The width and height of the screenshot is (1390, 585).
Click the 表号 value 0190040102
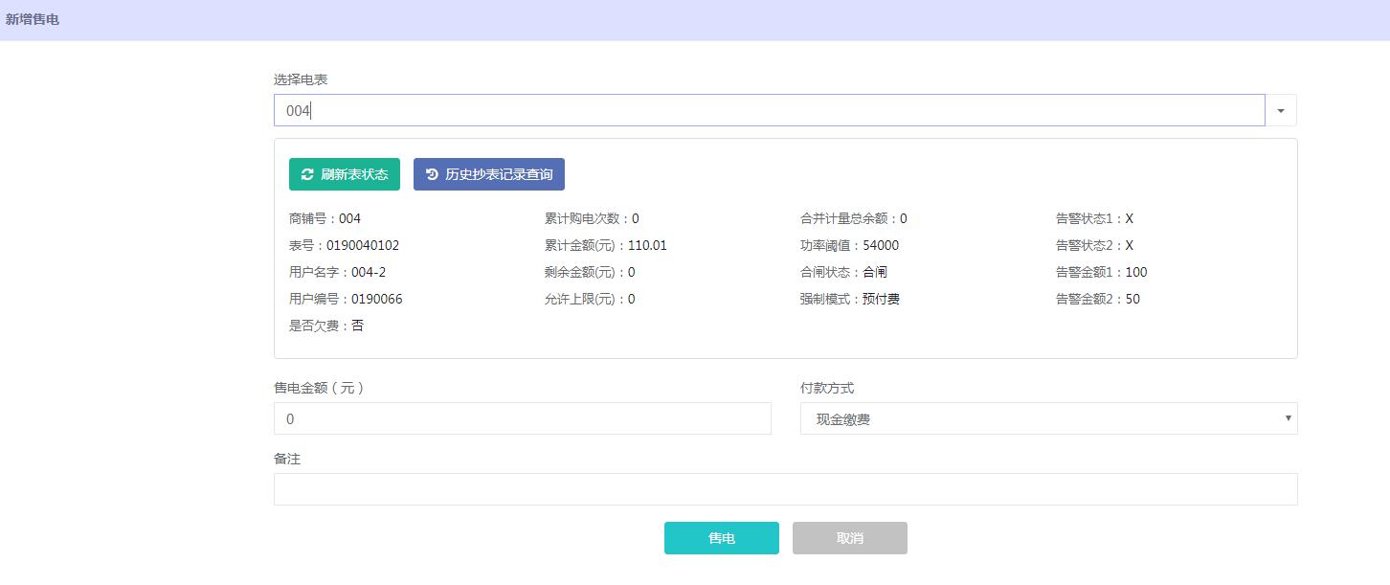(x=363, y=245)
